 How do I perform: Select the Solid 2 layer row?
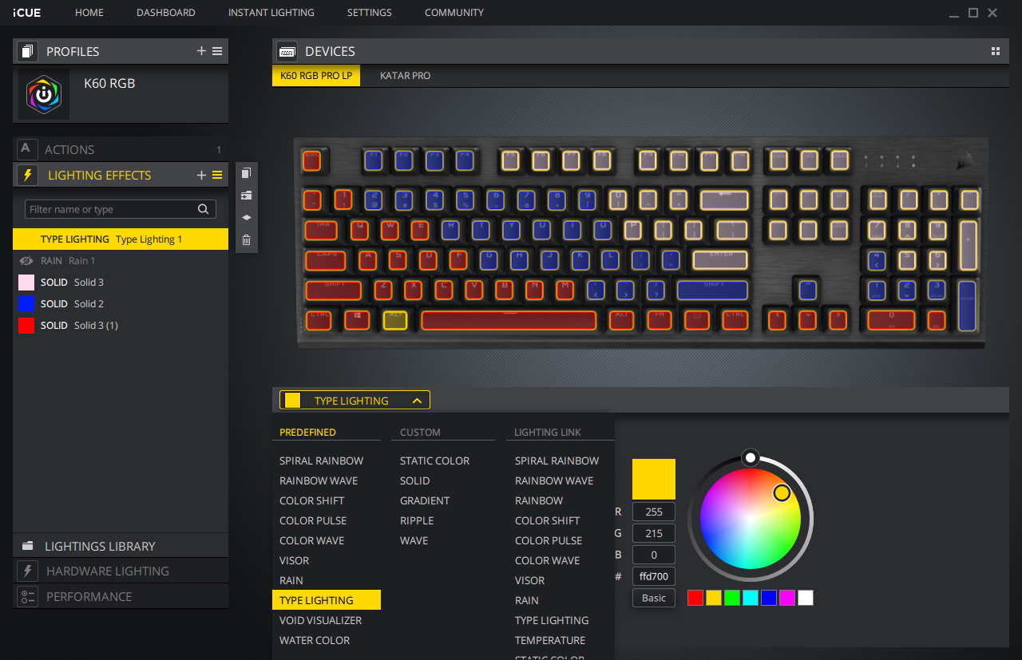click(x=121, y=304)
